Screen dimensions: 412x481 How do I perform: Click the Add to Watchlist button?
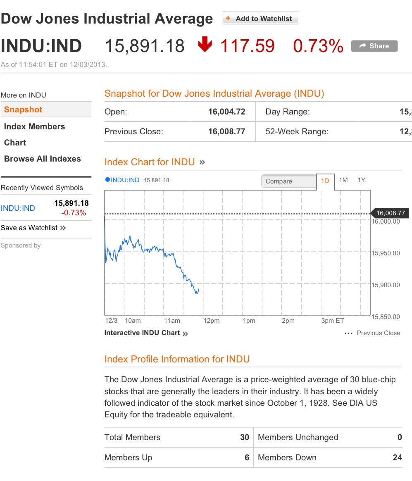[x=260, y=19]
